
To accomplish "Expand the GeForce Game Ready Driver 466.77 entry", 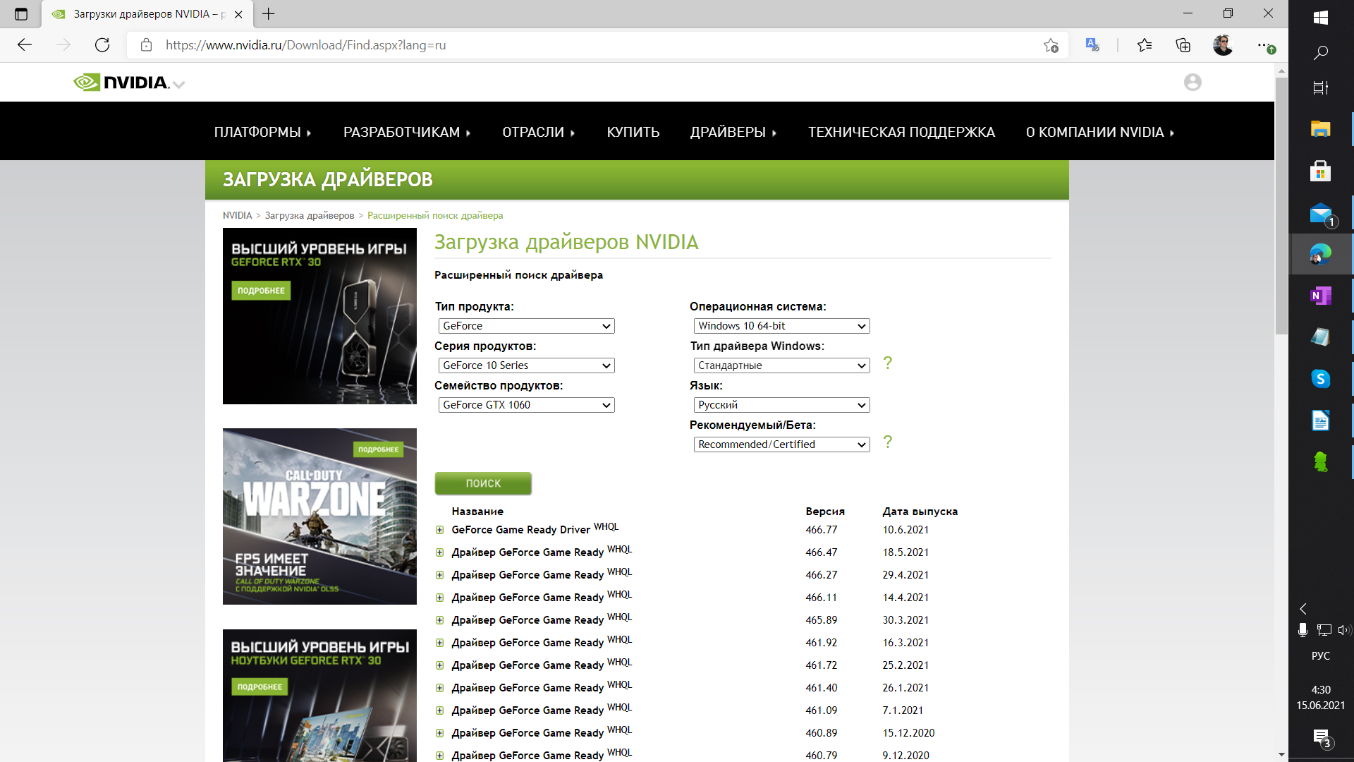I will pos(440,528).
